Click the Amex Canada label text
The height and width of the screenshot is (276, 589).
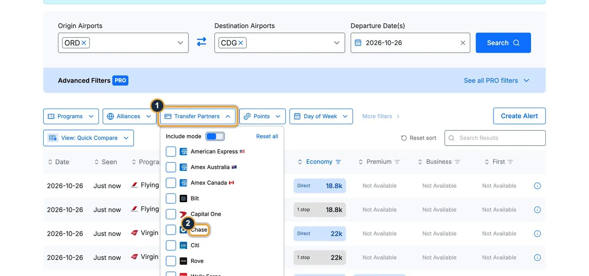click(x=209, y=183)
